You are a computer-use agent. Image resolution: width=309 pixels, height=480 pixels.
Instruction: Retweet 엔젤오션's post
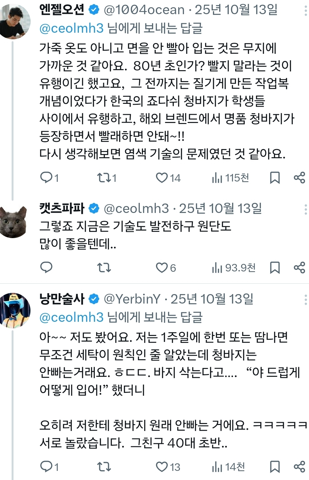click(x=104, y=178)
